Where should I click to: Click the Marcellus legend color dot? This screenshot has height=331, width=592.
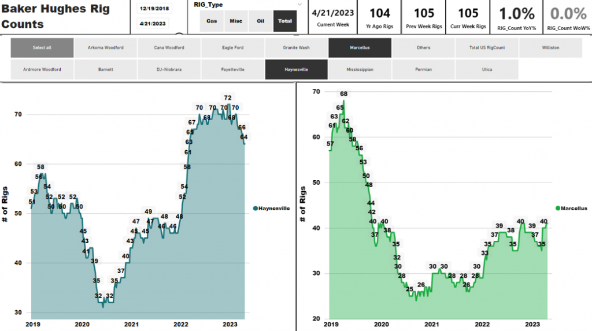point(558,209)
